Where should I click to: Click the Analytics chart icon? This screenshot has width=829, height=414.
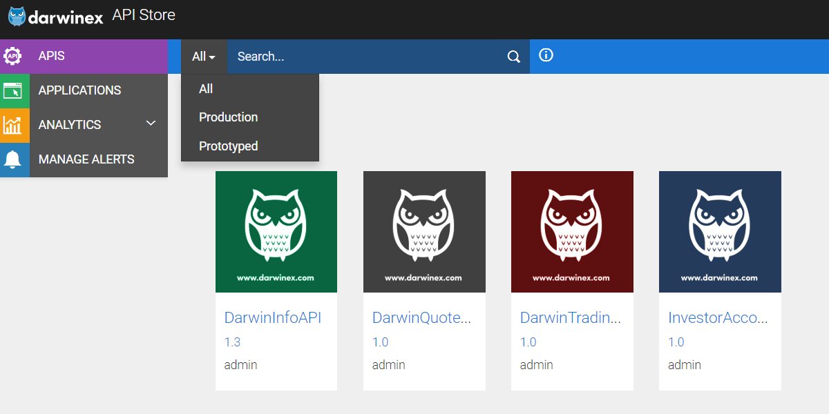pos(12,125)
